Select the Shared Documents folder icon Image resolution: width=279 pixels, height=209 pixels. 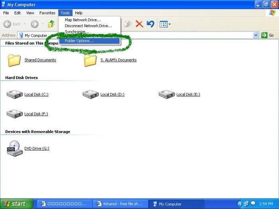click(x=14, y=61)
